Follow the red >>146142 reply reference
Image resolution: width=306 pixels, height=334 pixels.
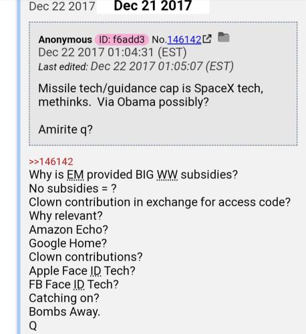point(51,162)
